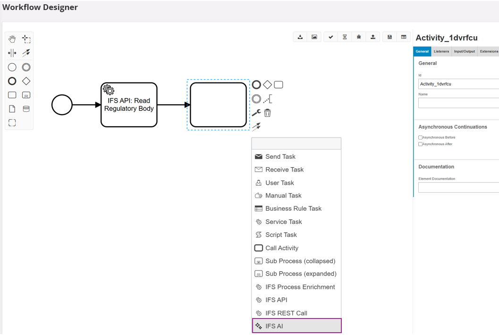Create an intermediate event from palette
Screen dimensions: 499x335
(x=26, y=67)
